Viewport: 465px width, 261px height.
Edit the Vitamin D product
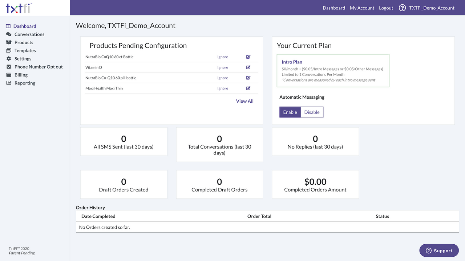(248, 67)
